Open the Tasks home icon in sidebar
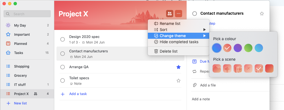 pyautogui.click(x=8, y=53)
